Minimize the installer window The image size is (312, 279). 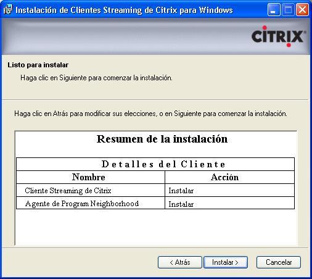point(274,10)
